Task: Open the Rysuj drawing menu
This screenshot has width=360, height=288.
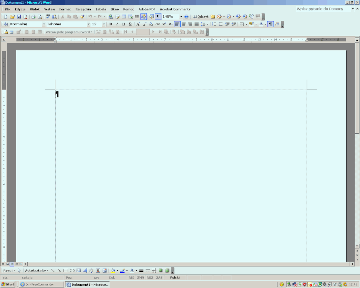Action: point(9,271)
